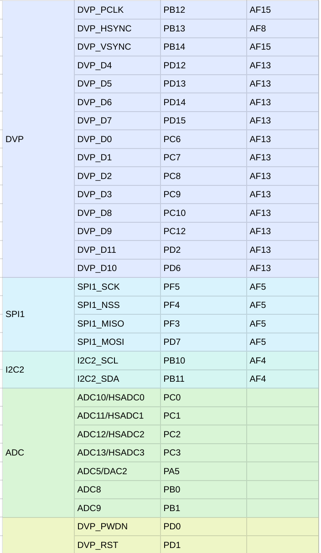The image size is (321, 553).
Task: Click the SPI1_MISO cell
Action: [x=117, y=324]
